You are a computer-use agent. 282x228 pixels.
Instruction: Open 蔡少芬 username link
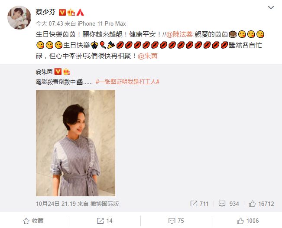pyautogui.click(x=45, y=13)
